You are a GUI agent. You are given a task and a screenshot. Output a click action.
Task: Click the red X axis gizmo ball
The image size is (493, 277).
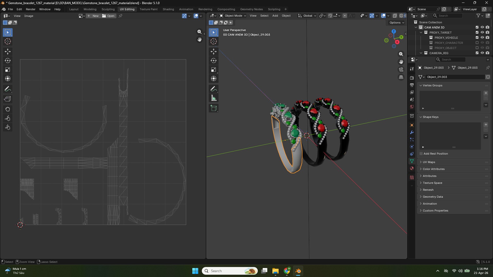click(397, 42)
